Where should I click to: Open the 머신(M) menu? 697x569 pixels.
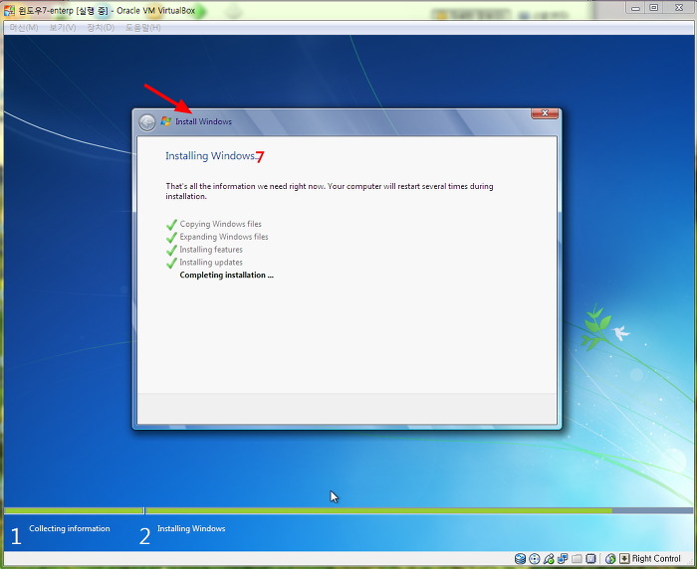[x=23, y=27]
